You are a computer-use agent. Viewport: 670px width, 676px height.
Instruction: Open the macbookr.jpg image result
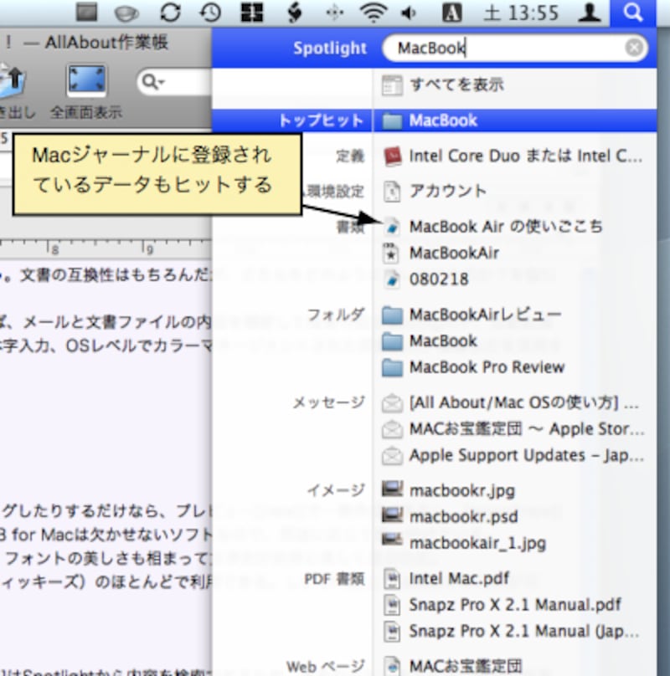tap(461, 490)
